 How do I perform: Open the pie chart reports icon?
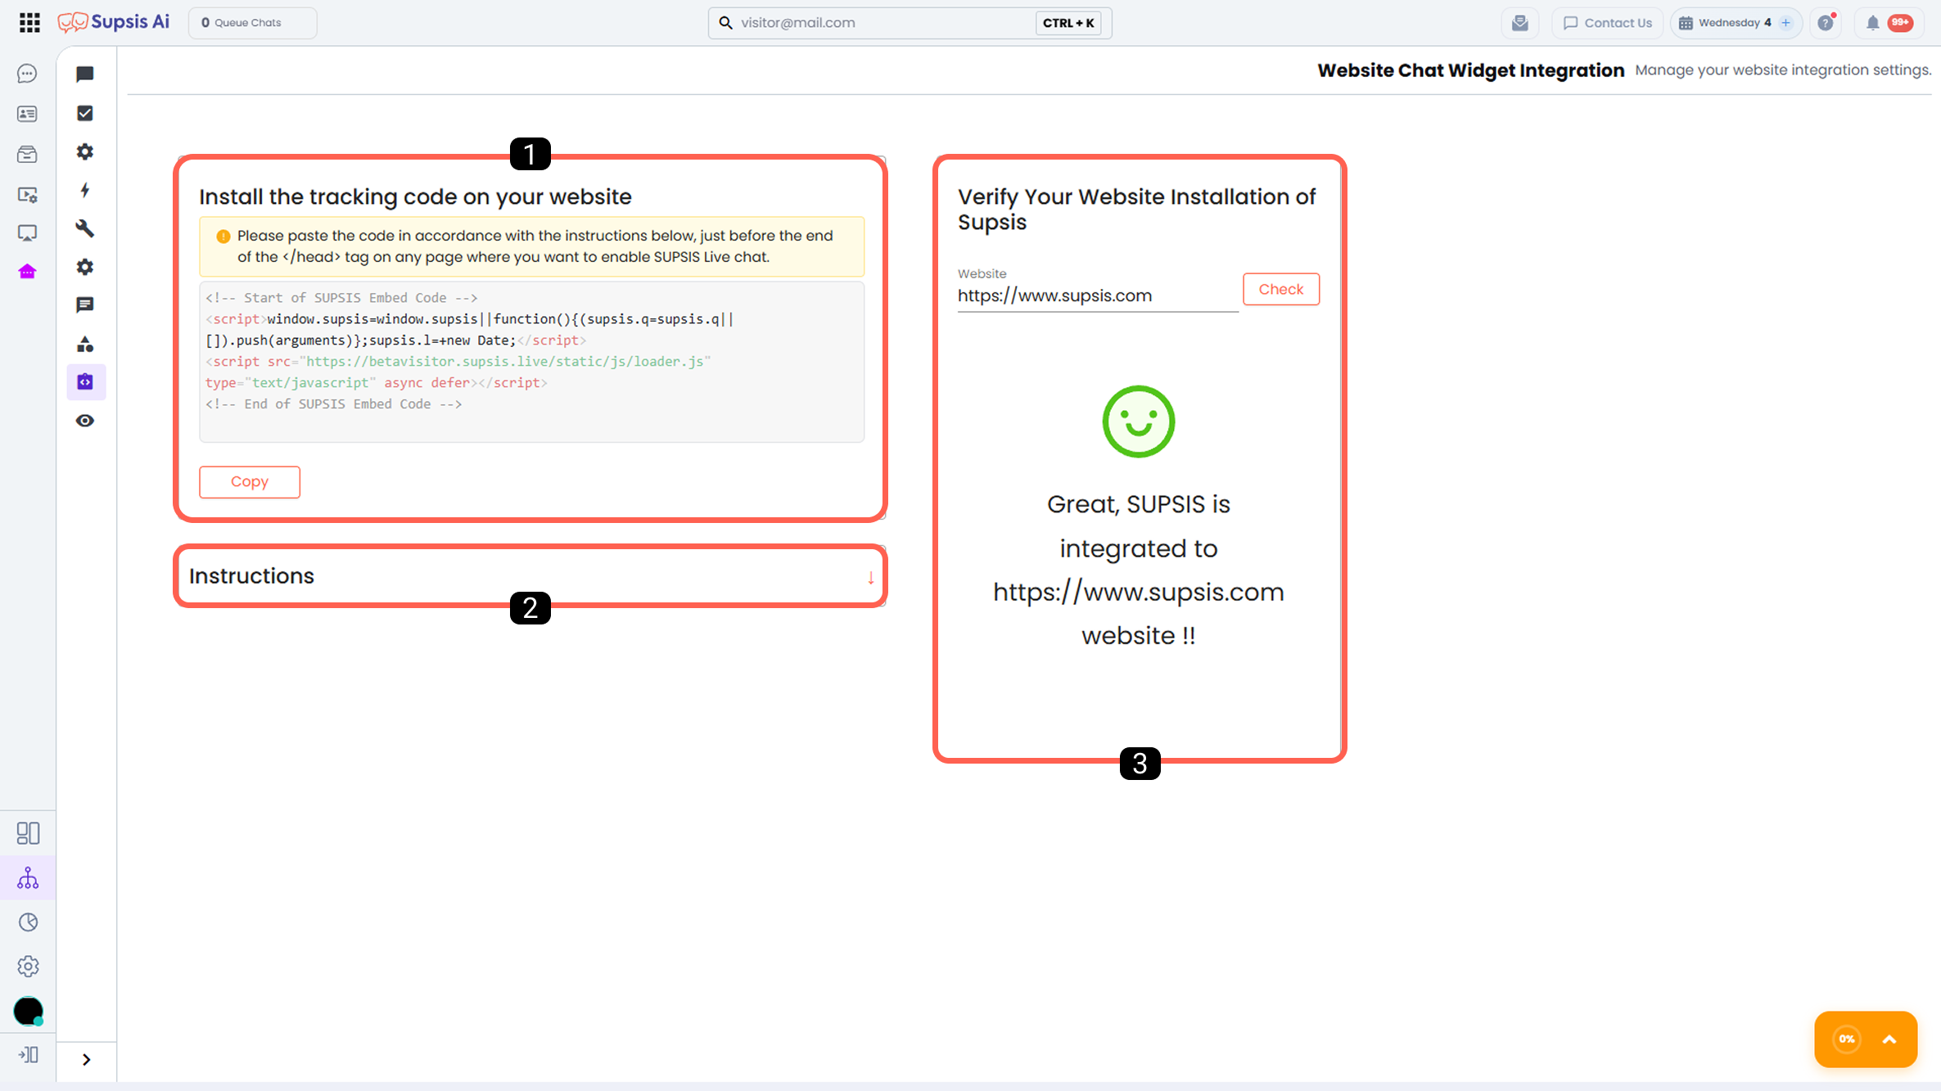click(x=28, y=922)
